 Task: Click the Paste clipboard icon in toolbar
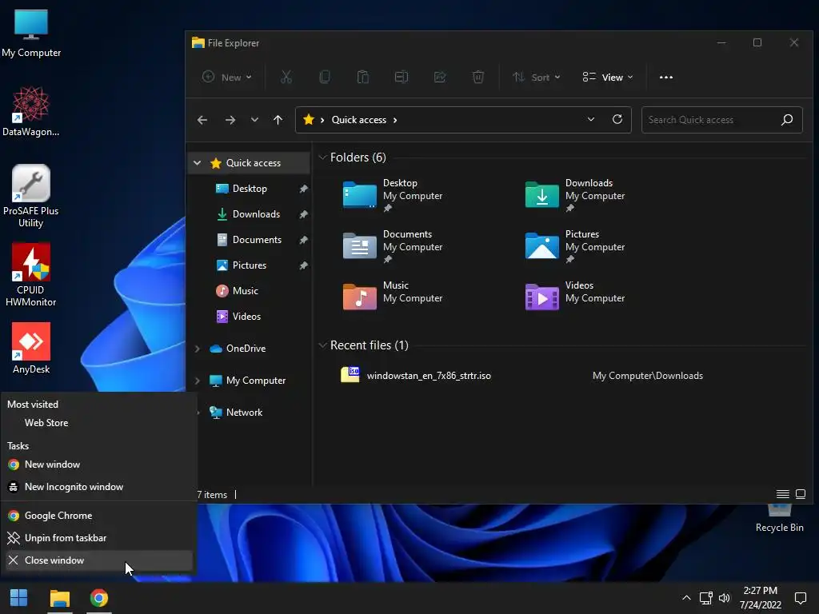pos(362,78)
